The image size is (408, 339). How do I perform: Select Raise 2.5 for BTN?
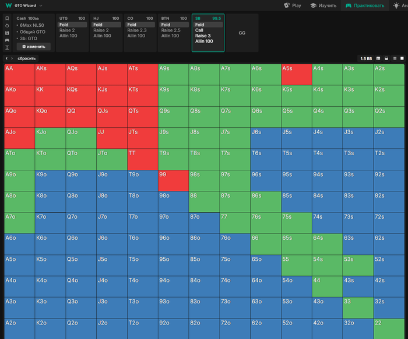171,30
